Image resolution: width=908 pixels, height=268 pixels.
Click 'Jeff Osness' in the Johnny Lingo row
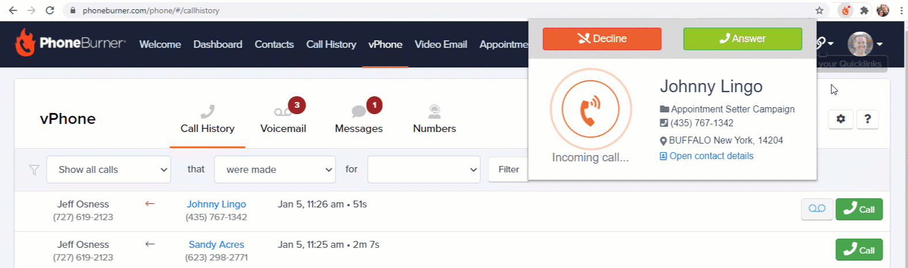[x=83, y=204]
